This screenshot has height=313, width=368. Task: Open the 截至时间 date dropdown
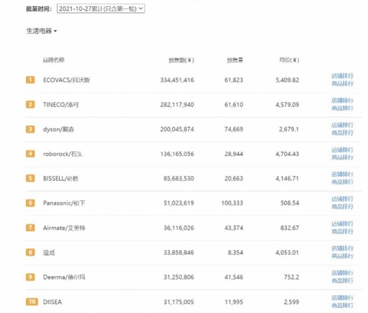100,9
